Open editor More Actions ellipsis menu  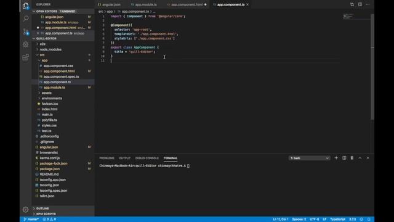[368, 4]
